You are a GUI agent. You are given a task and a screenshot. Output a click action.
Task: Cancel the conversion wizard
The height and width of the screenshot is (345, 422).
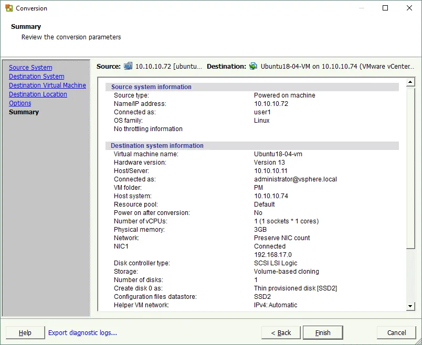tap(396, 332)
